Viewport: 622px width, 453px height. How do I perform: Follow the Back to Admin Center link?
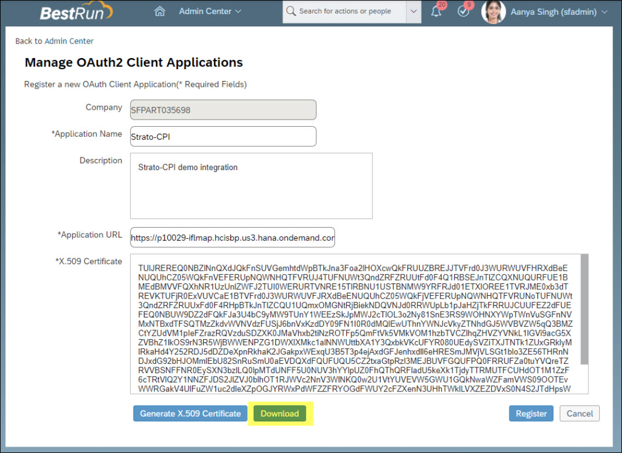tap(55, 41)
